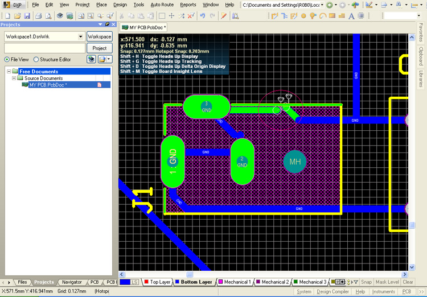Image resolution: width=427 pixels, height=297 pixels.
Task: Click the Mechanical 2 purple color swatch
Action: 258,282
